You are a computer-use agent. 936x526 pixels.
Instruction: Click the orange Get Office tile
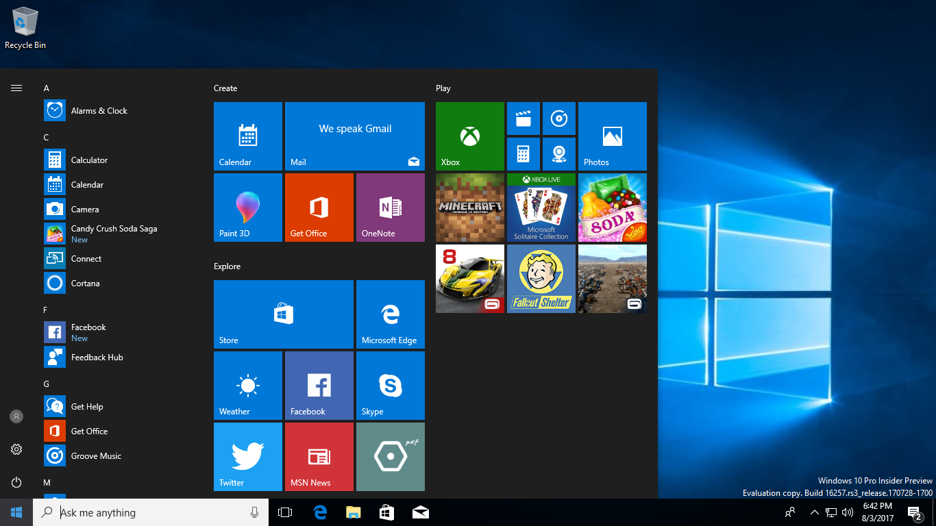click(319, 208)
